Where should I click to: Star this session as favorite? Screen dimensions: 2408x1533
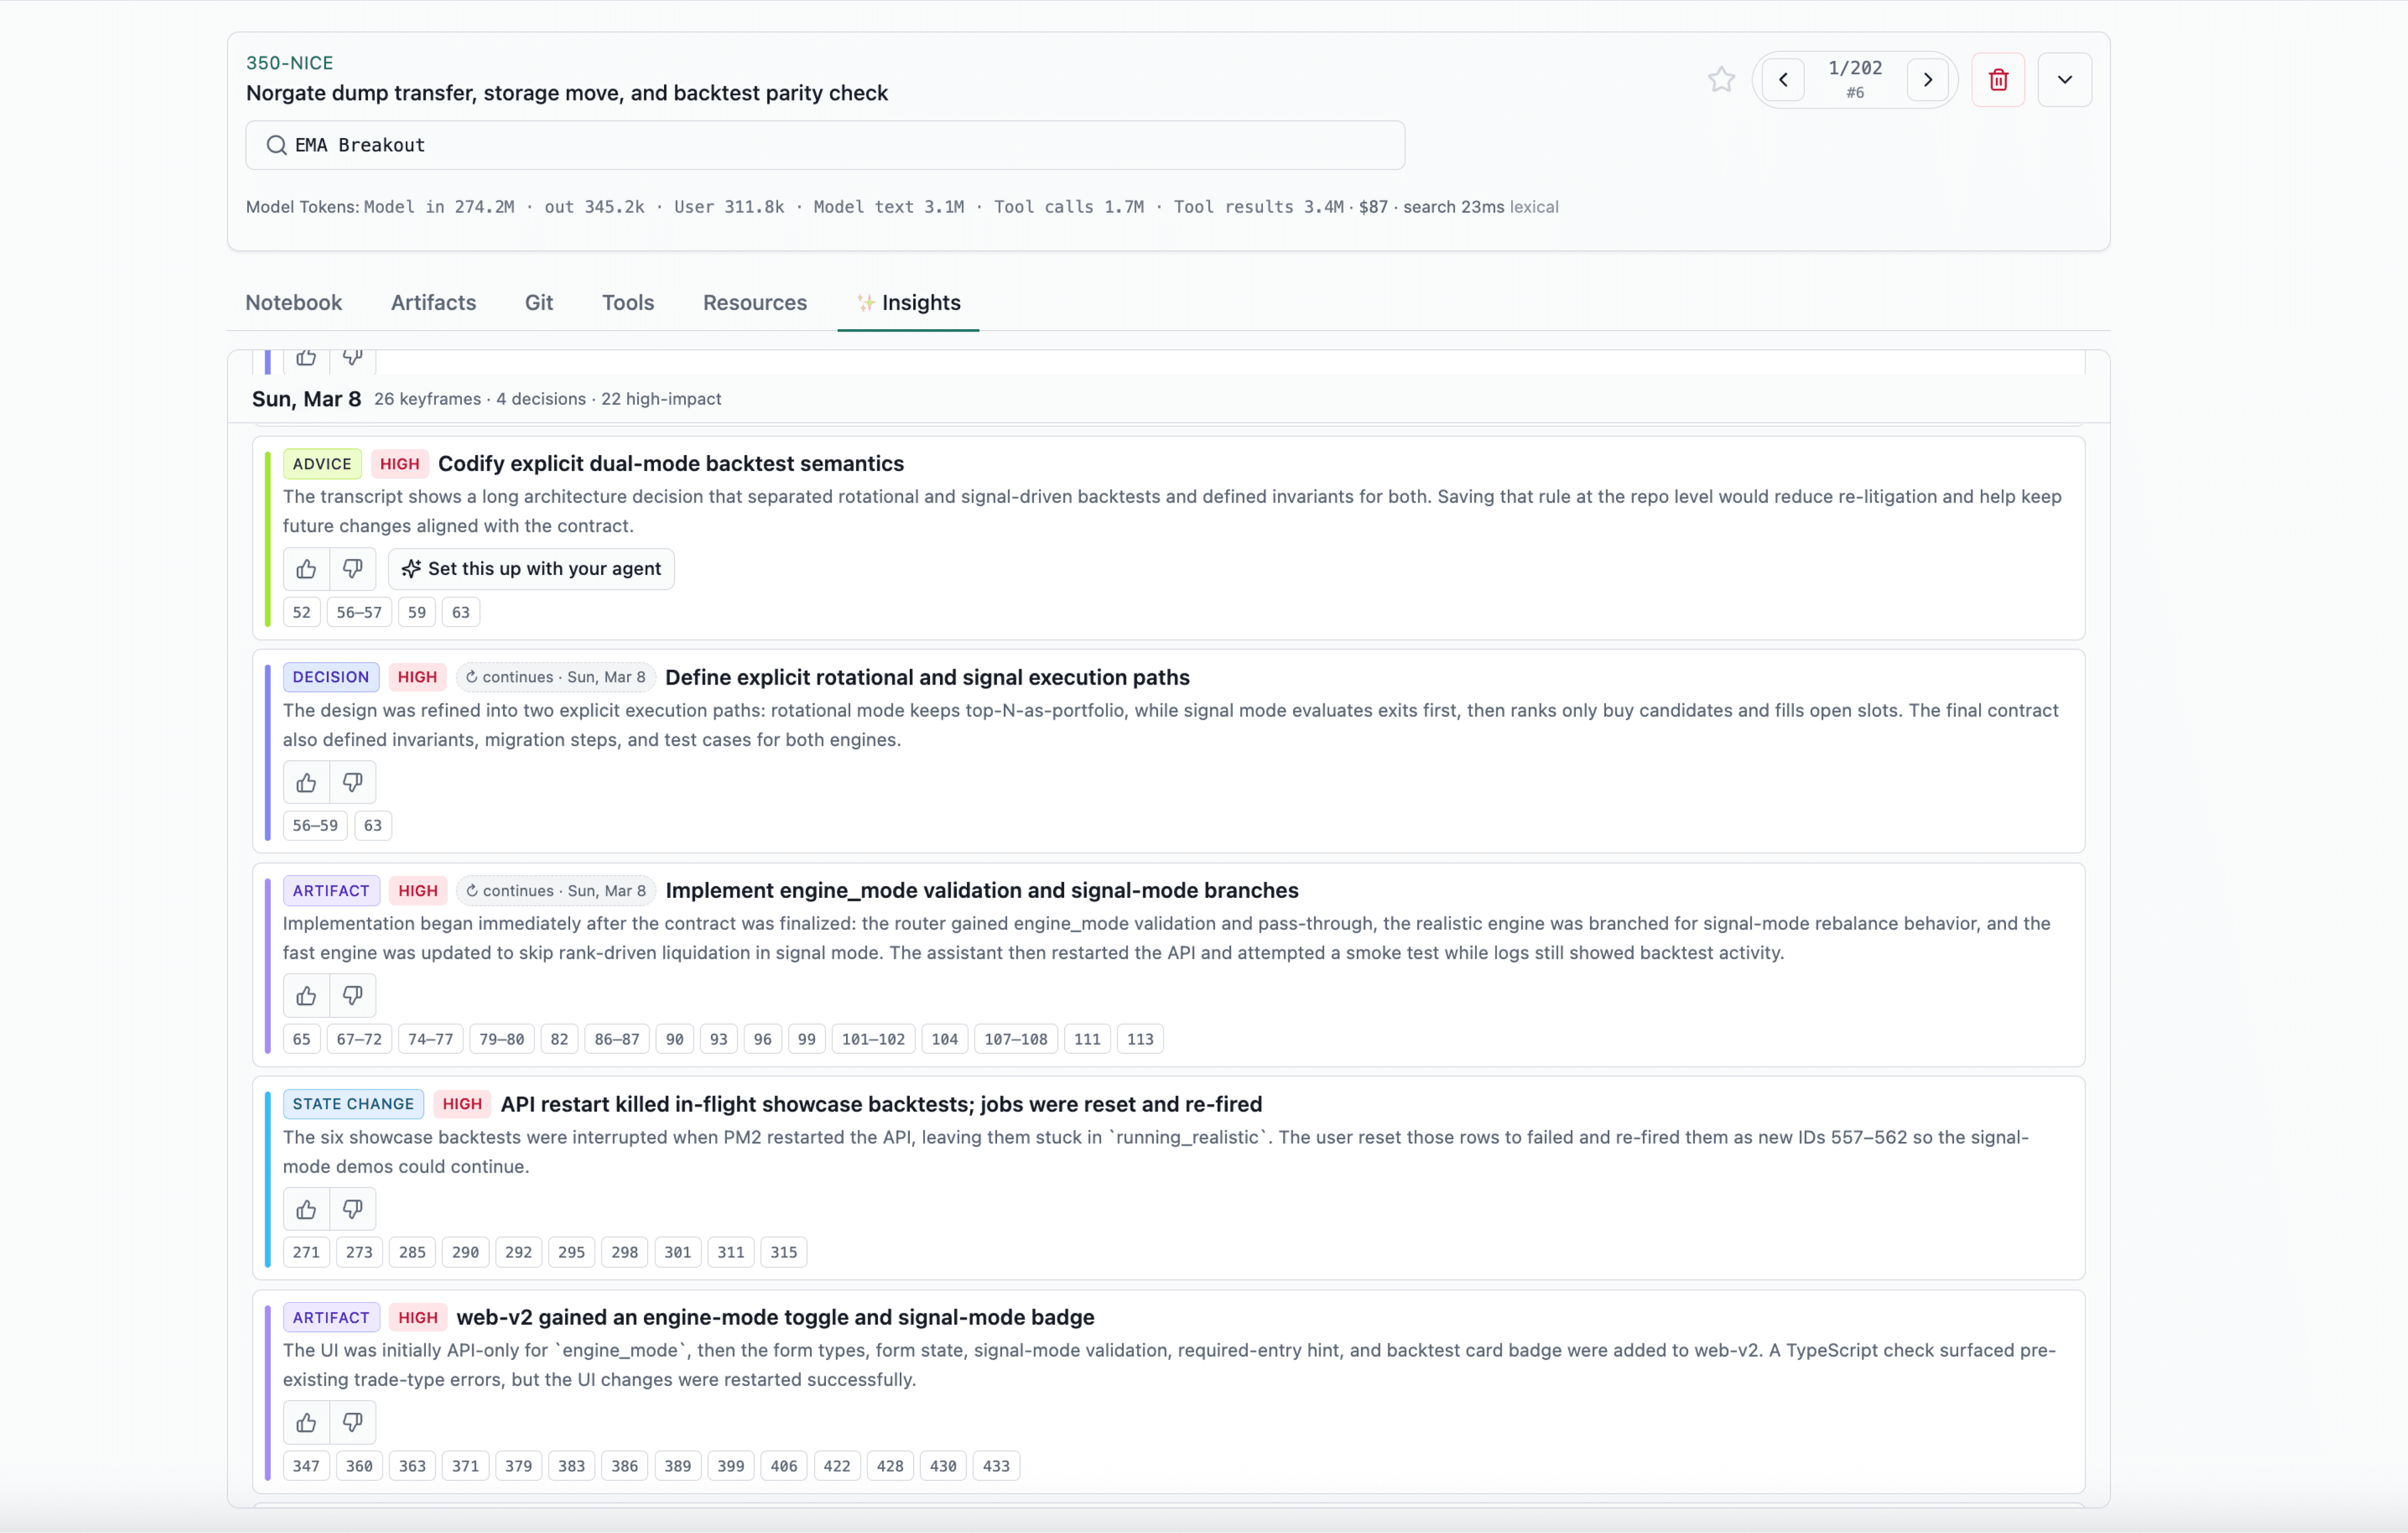pyautogui.click(x=1721, y=79)
